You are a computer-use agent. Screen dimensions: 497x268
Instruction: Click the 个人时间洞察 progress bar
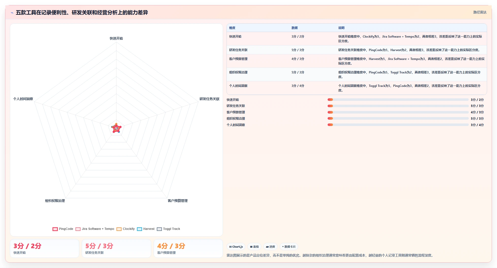point(398,125)
